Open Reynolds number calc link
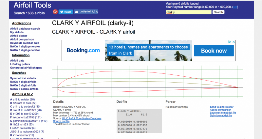262x139 pixels. point(25,43)
